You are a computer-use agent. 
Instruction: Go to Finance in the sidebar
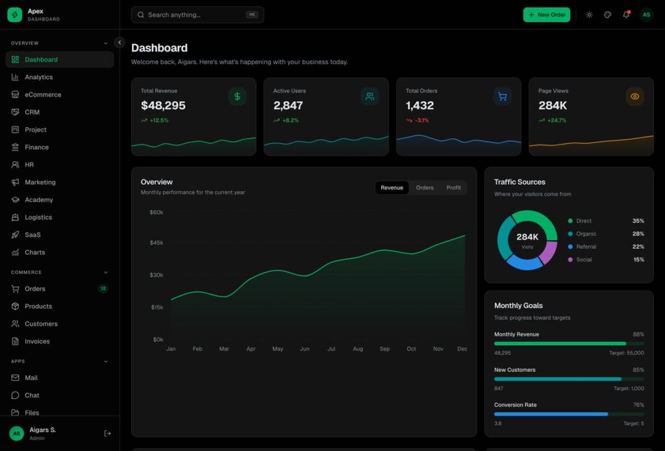pyautogui.click(x=60, y=147)
